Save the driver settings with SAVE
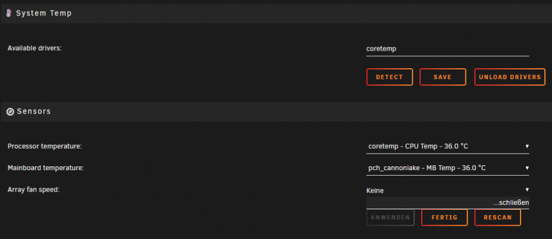Viewport: 552px width, 239px height. 443,77
